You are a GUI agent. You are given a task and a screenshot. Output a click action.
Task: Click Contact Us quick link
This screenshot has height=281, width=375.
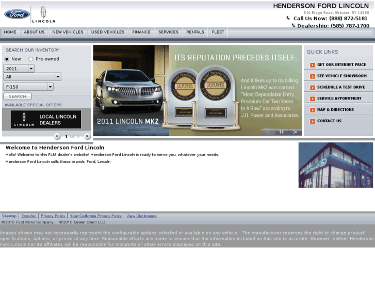tap(329, 121)
